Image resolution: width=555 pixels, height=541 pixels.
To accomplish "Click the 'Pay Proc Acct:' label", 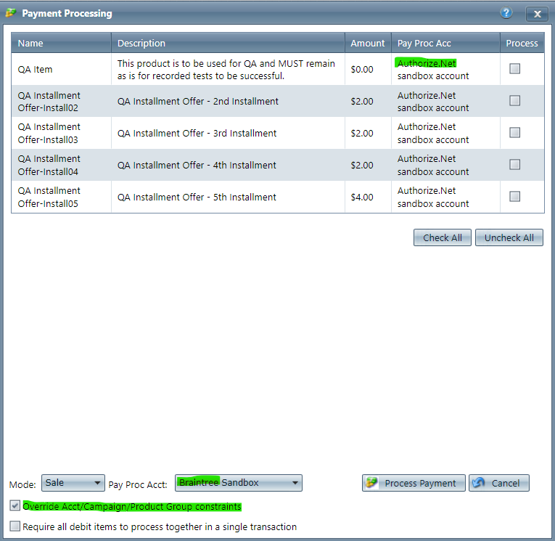I will [x=138, y=484].
